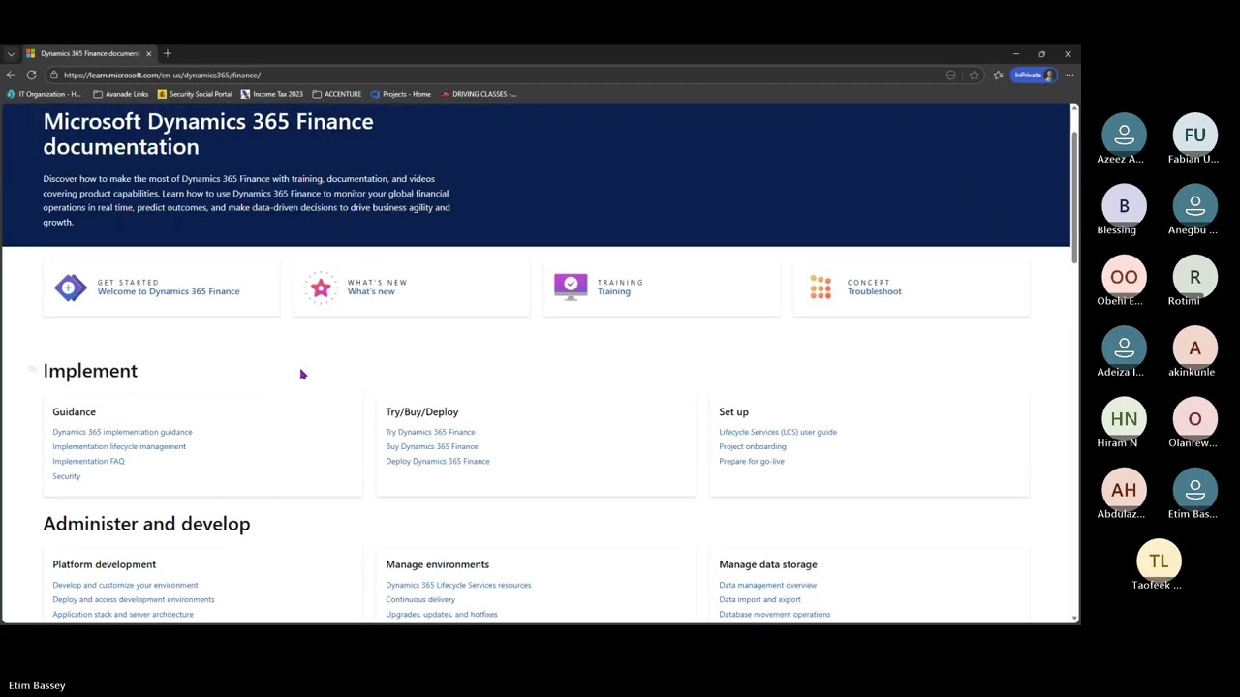Open the tab list dropdown arrow

(x=11, y=53)
